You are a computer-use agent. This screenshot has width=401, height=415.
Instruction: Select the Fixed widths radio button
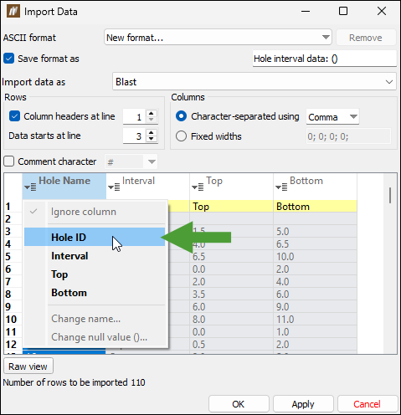click(x=181, y=136)
